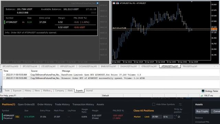This screenshot has width=220, height=124.
Task: Select the RannForex Open BUY ATOMUSDT log row
Action: tap(111, 75)
